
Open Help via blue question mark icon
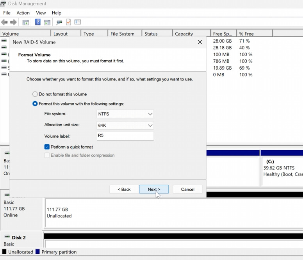point(38,22)
